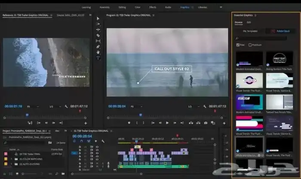Toggle visibility eye of the top video track
301x179 pixels.
[x=97, y=147]
